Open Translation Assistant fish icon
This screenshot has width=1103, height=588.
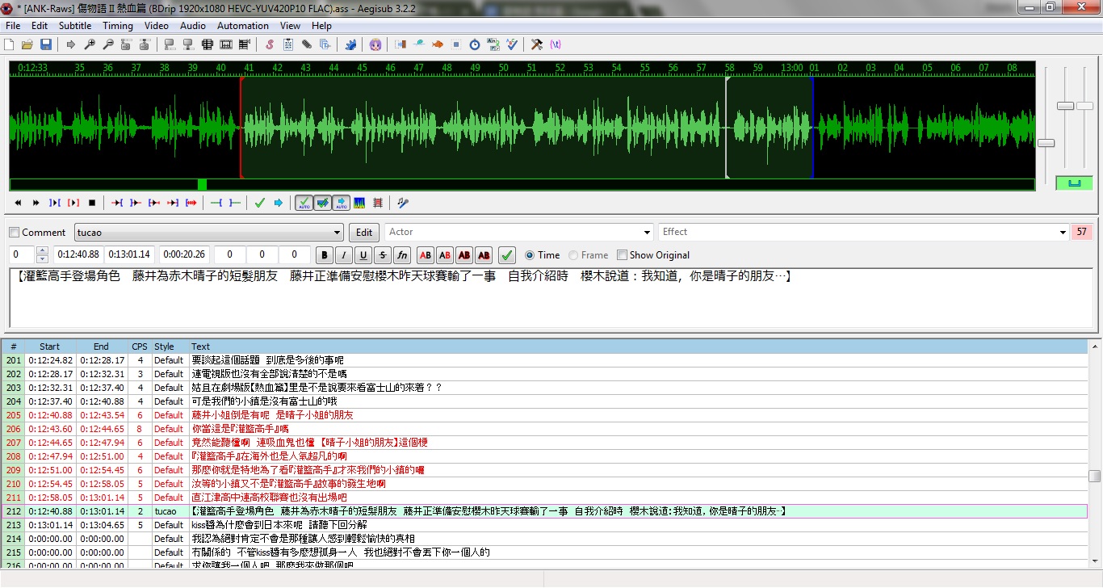pyautogui.click(x=438, y=44)
